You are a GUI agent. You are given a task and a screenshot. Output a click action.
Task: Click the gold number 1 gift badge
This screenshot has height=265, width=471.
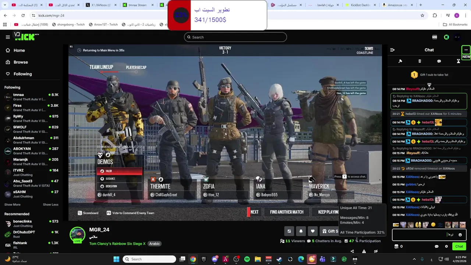pos(414,75)
